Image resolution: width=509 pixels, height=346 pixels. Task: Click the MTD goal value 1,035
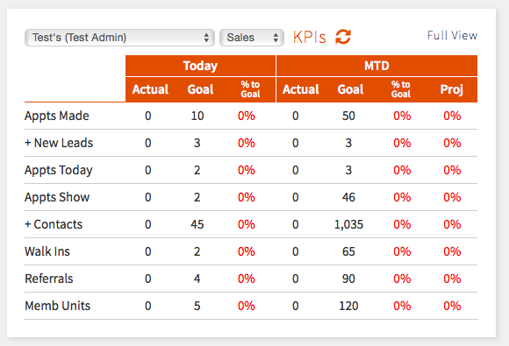(x=348, y=224)
